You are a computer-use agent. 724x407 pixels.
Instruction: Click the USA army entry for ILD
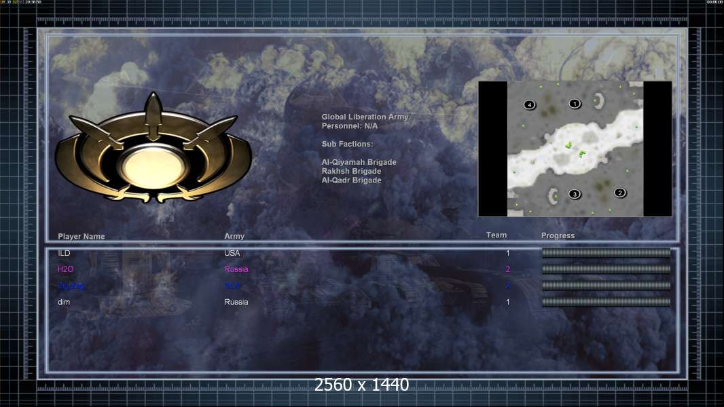(x=232, y=253)
